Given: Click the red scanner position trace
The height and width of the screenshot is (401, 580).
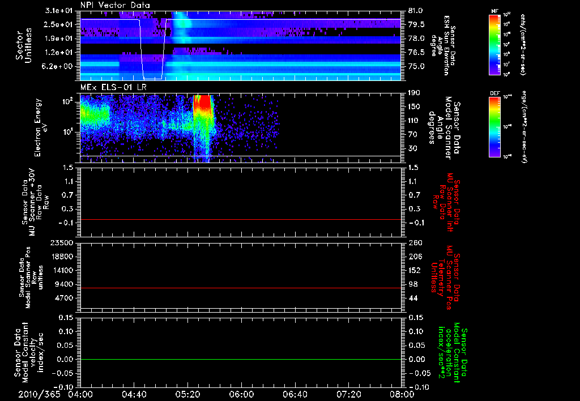Looking at the screenshot, I should tap(240, 288).
